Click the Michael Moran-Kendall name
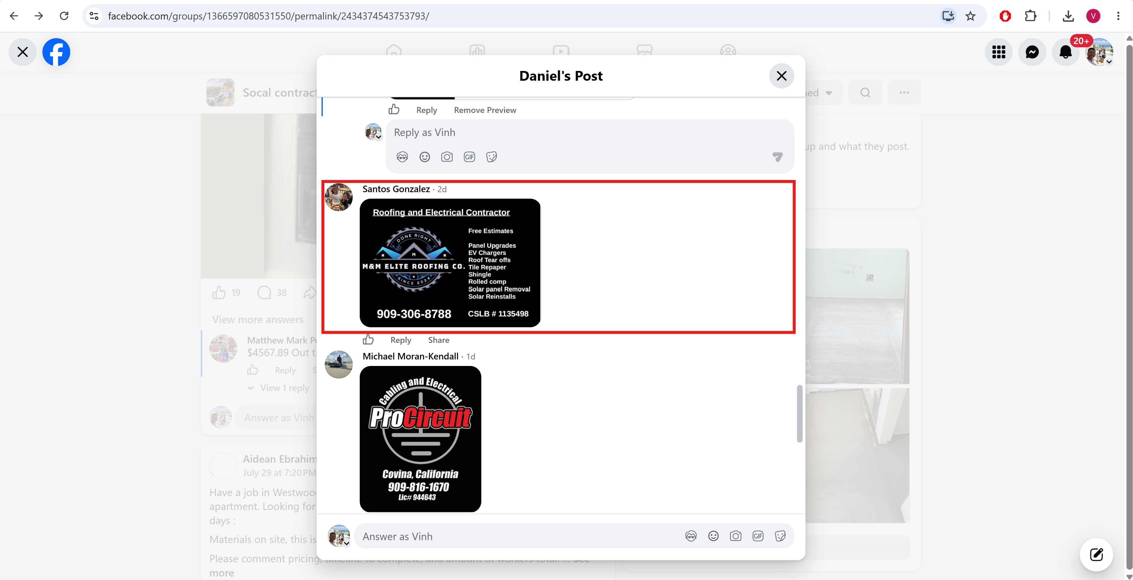Image resolution: width=1133 pixels, height=580 pixels. pyautogui.click(x=410, y=356)
